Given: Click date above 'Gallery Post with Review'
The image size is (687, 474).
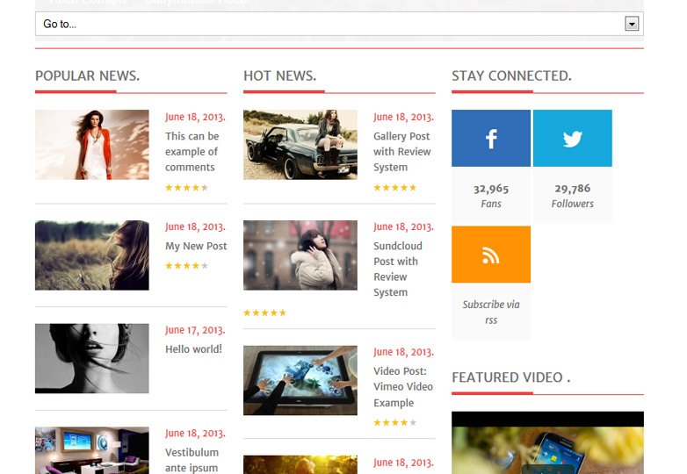Looking at the screenshot, I should 403,117.
